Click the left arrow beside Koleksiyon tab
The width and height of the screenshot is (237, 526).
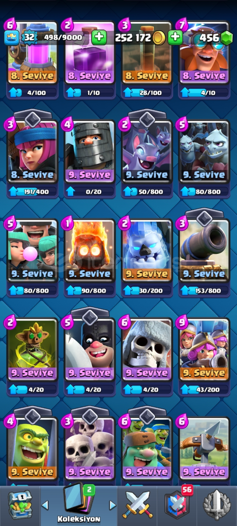point(45,505)
